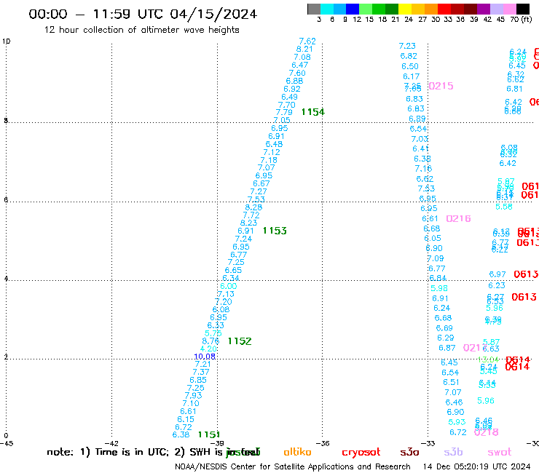
Task: Click the pink time label 0218
Action: tap(486, 432)
